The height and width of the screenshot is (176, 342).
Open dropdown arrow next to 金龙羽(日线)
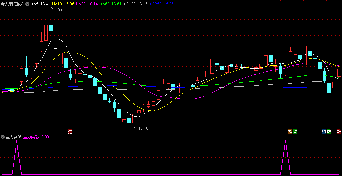click(x=27, y=4)
